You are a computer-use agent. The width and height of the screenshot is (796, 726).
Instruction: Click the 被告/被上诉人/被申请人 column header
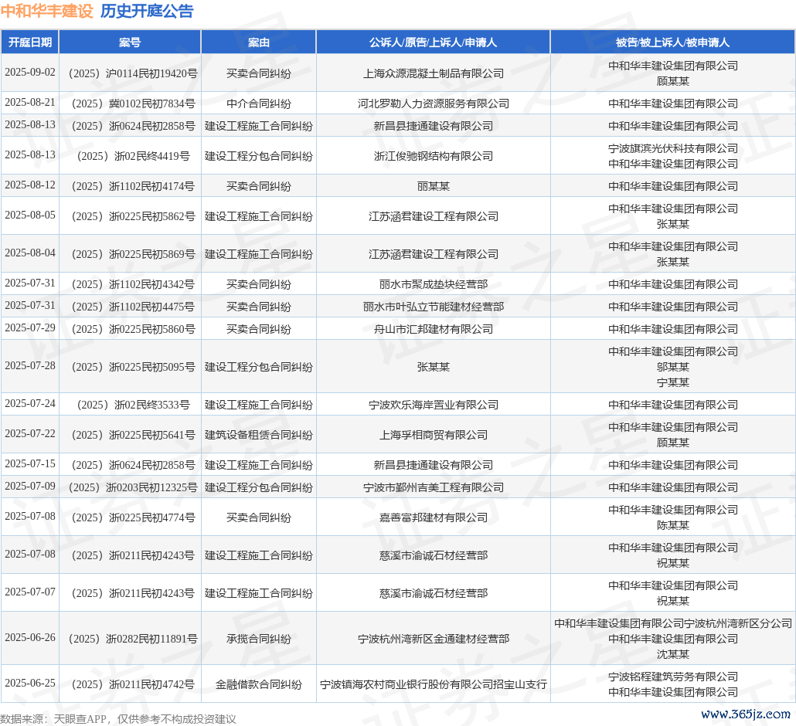point(672,42)
